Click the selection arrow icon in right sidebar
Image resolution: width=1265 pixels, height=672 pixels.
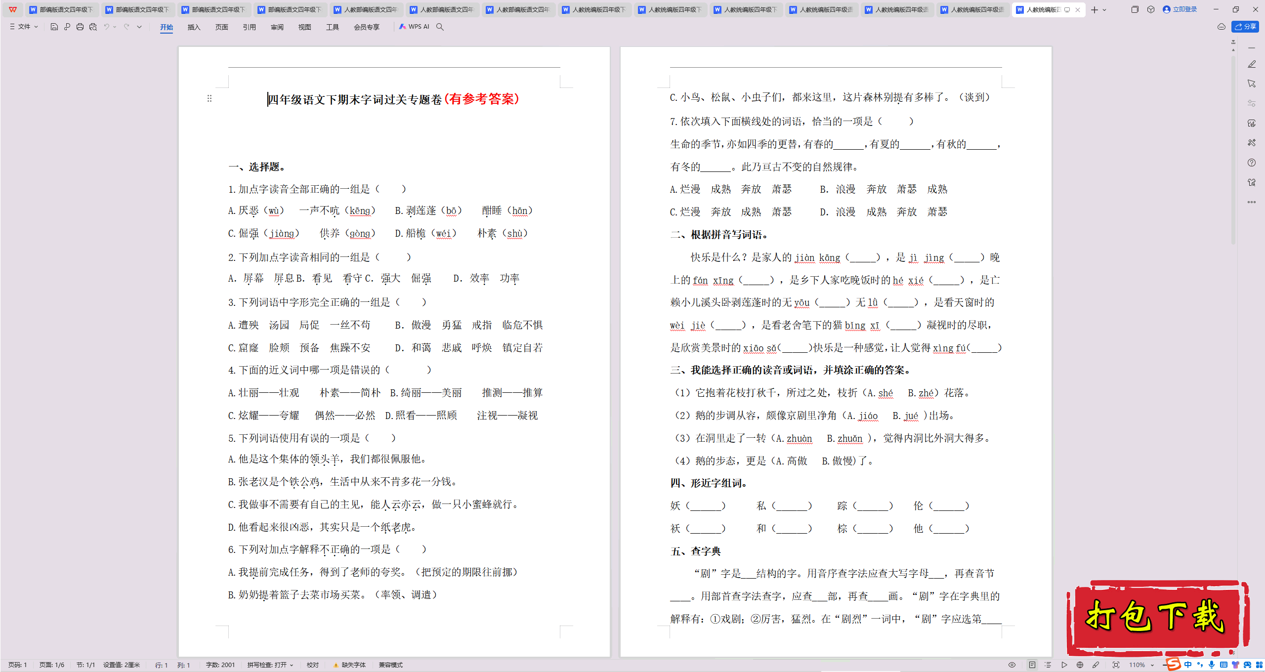click(1252, 84)
